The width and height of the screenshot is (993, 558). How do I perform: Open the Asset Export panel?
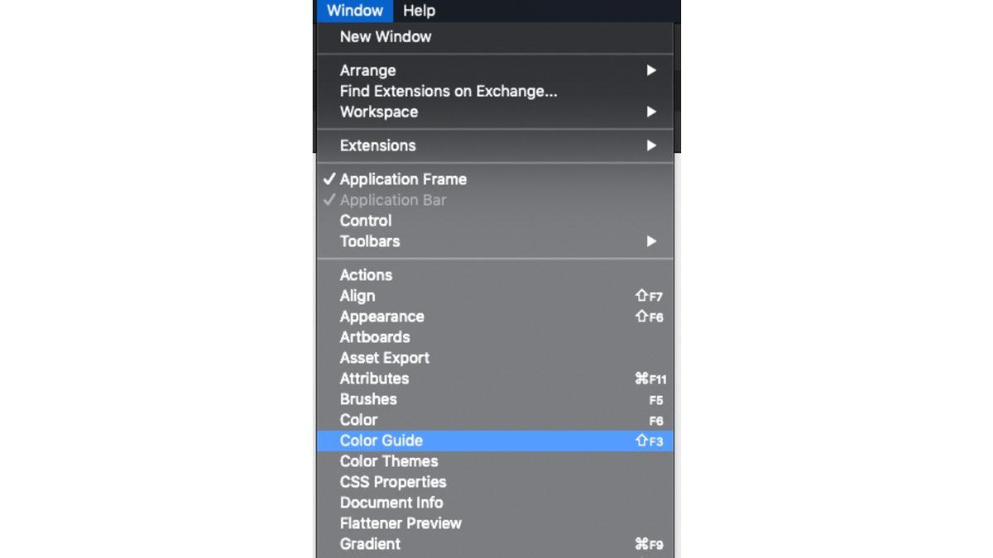(x=384, y=358)
